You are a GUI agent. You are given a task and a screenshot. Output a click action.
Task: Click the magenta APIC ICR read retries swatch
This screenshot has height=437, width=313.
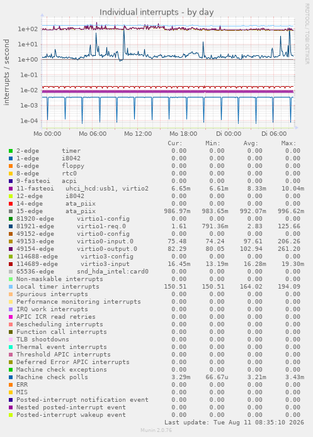pos(11,317)
